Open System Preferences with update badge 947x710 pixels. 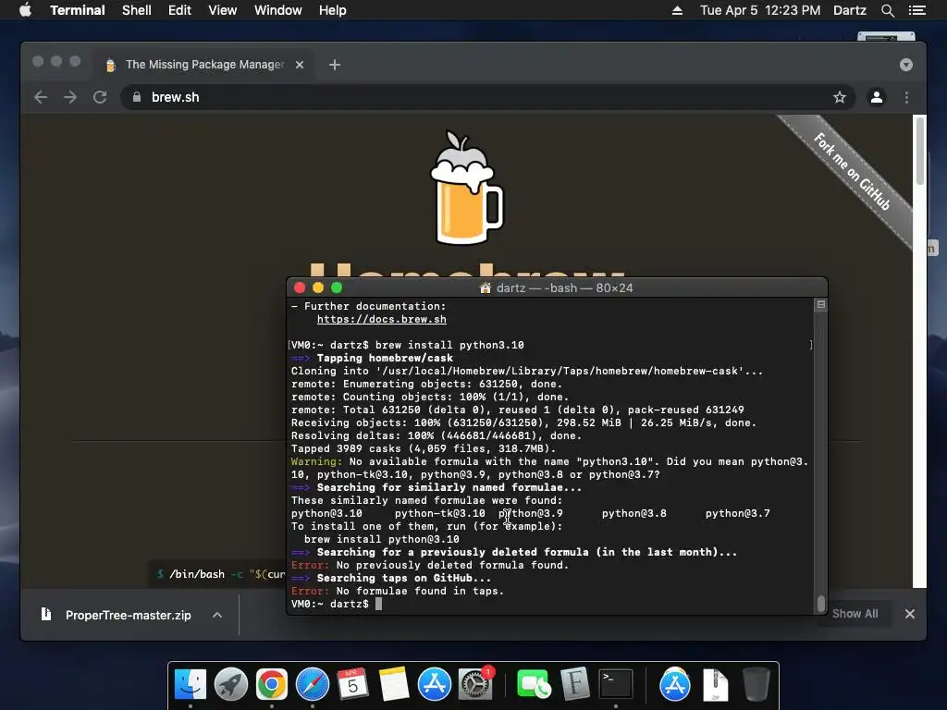(x=475, y=684)
